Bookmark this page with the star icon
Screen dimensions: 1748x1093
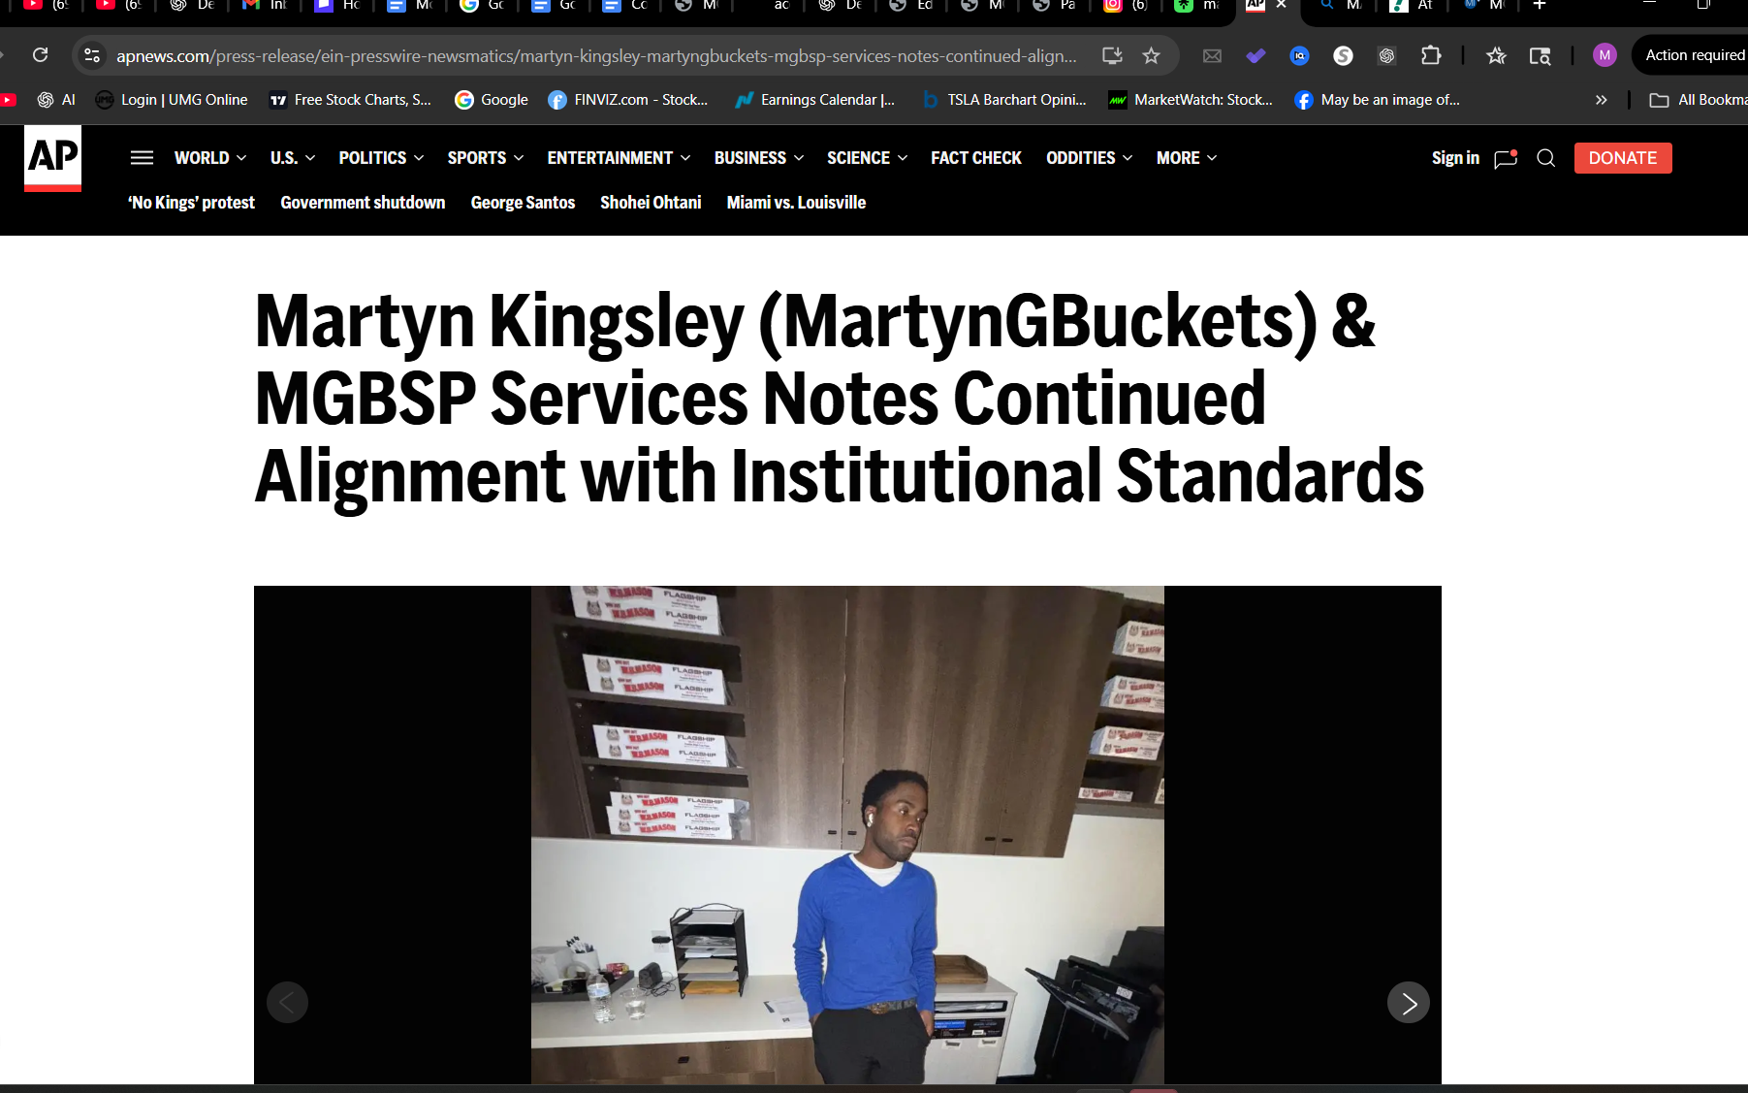(x=1151, y=55)
